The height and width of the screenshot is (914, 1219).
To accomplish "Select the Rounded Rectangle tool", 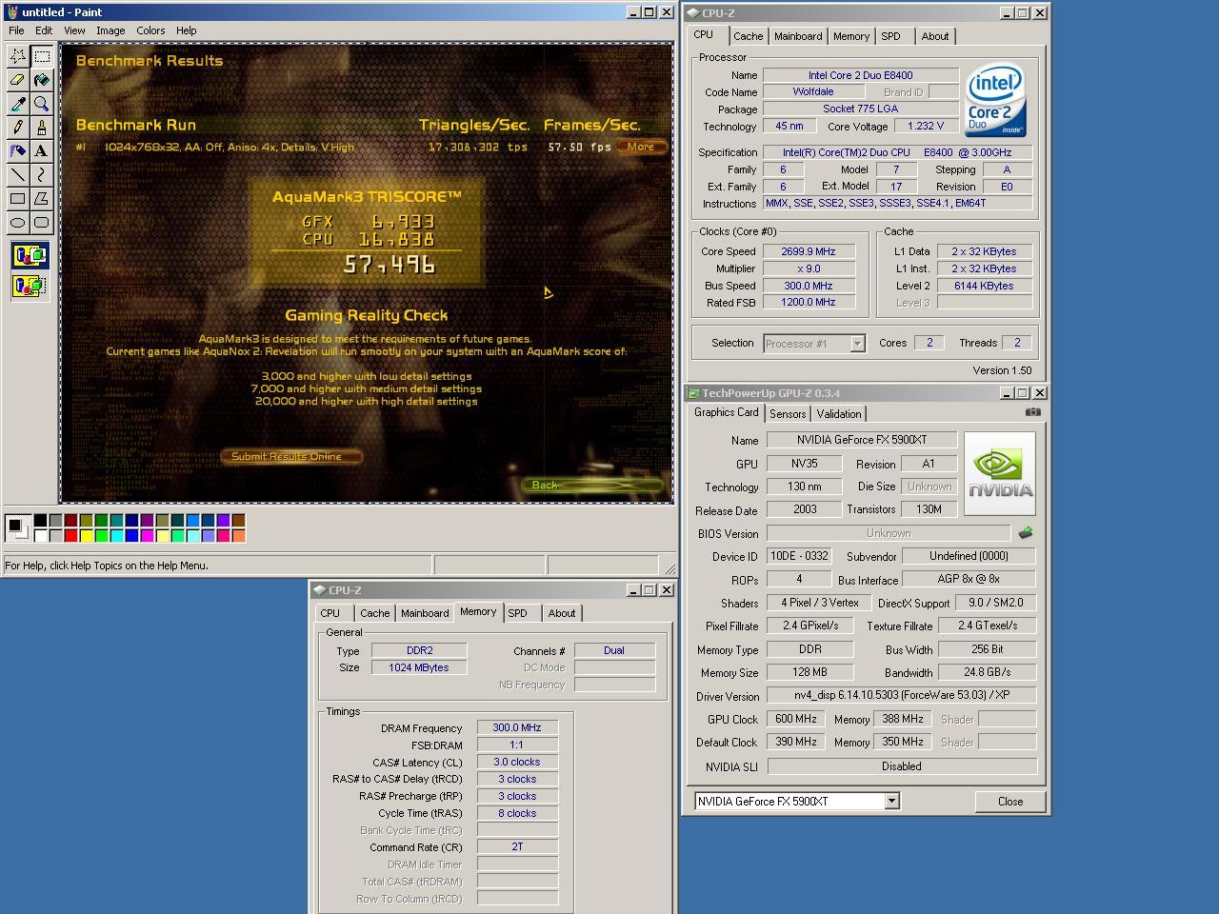I will click(42, 222).
